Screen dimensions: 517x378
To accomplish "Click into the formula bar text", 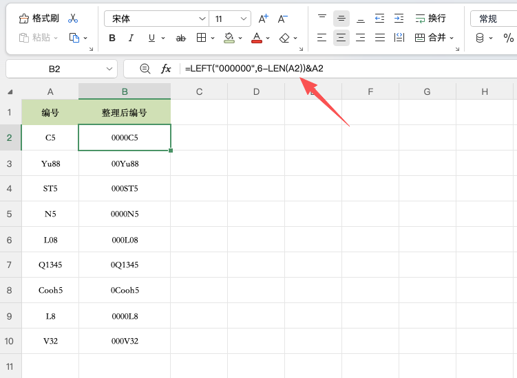I will pyautogui.click(x=254, y=69).
